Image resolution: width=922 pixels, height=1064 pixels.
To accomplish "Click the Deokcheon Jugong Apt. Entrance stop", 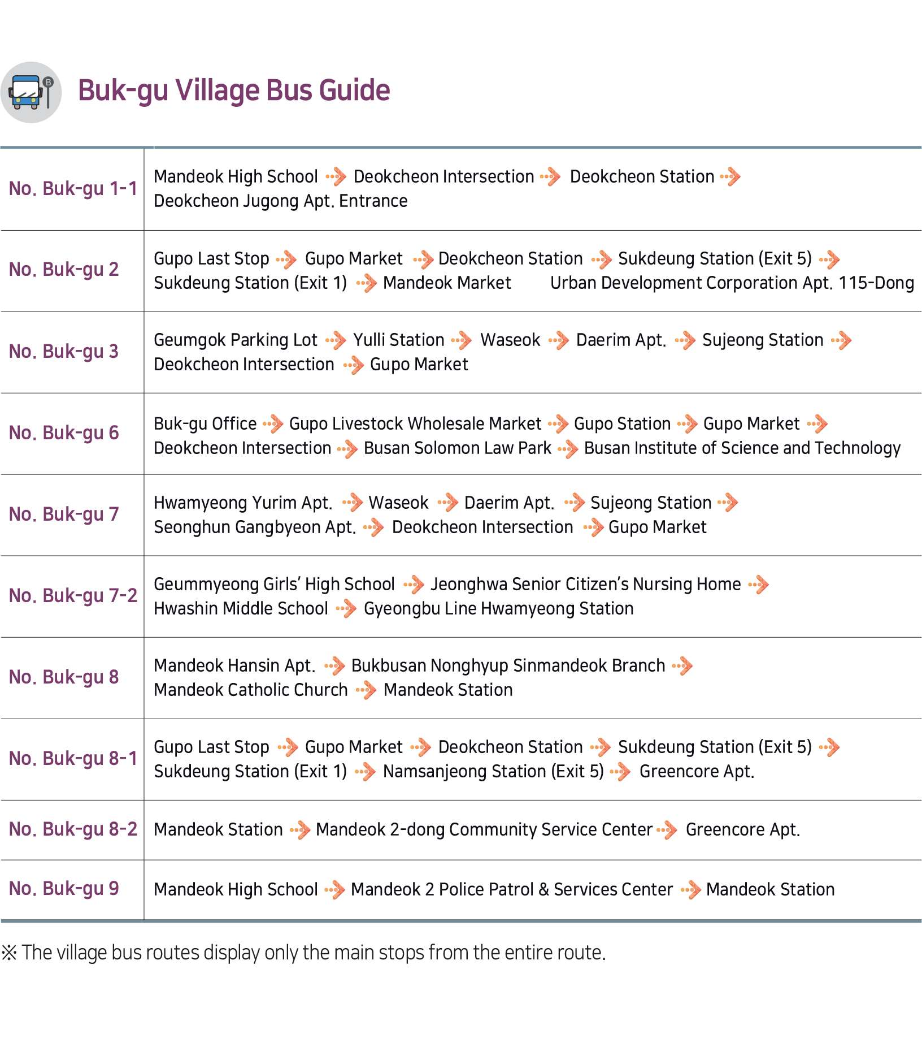I will (280, 201).
